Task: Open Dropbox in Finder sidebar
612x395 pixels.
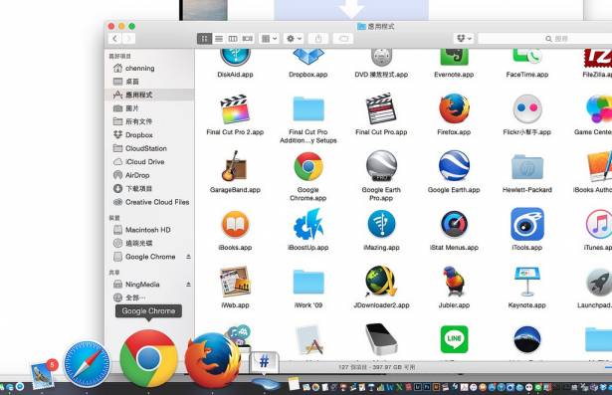Action: click(x=149, y=135)
